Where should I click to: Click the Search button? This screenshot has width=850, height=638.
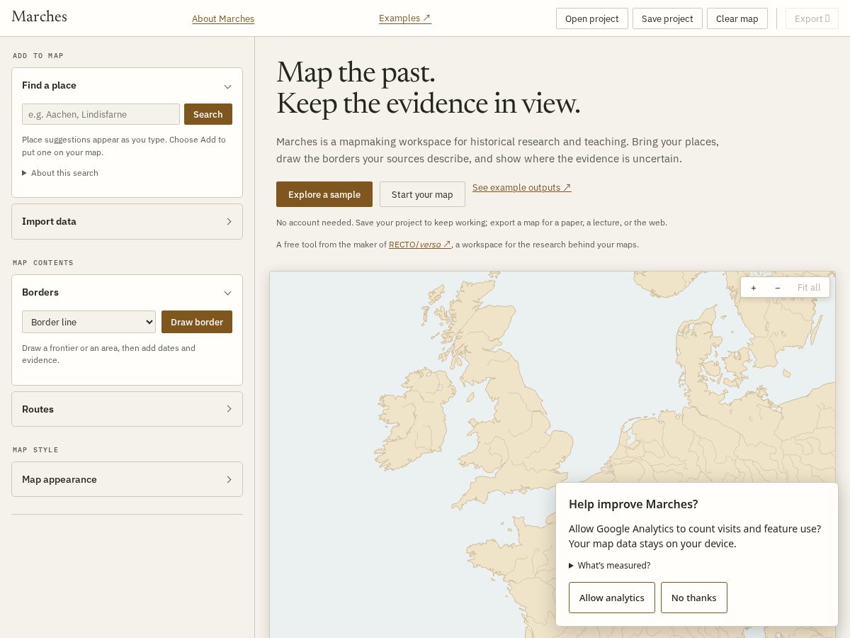point(208,114)
